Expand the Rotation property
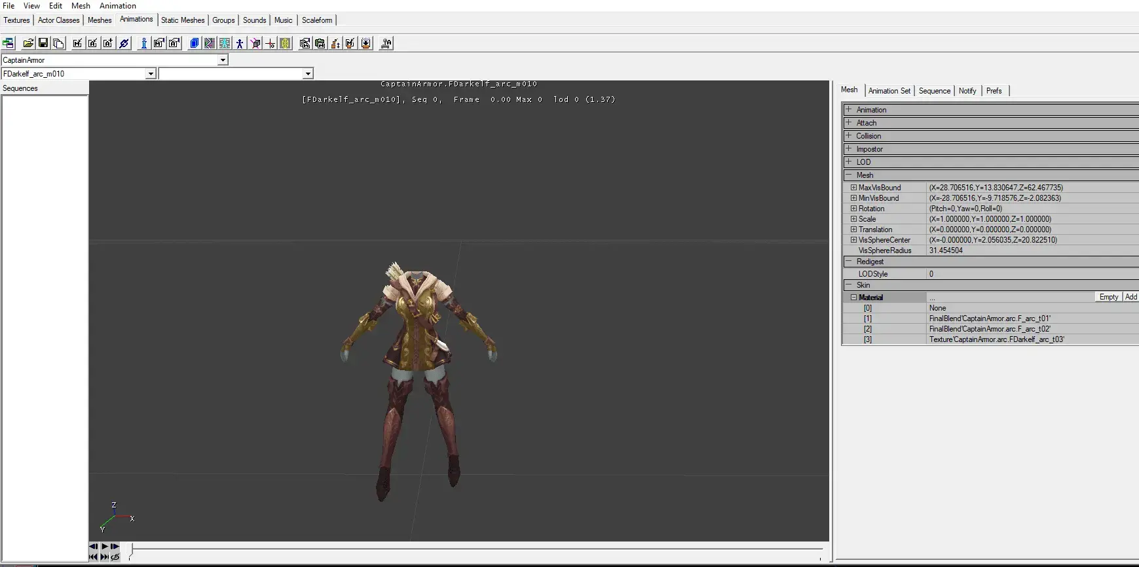1139x567 pixels. coord(853,209)
